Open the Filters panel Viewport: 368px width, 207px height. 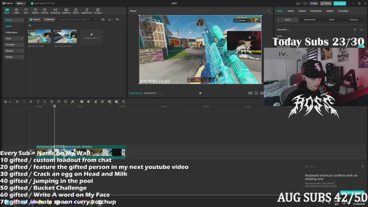(76, 11)
